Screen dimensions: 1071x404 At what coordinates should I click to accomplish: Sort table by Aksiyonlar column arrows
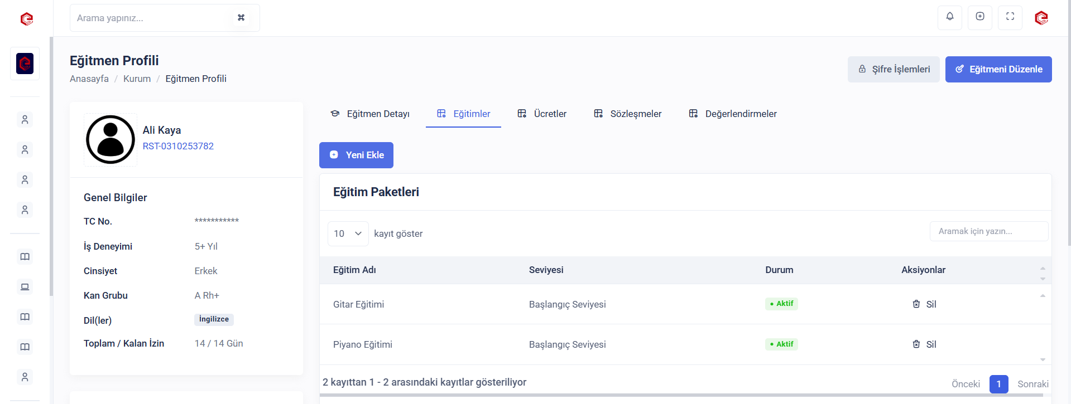[x=1042, y=273]
